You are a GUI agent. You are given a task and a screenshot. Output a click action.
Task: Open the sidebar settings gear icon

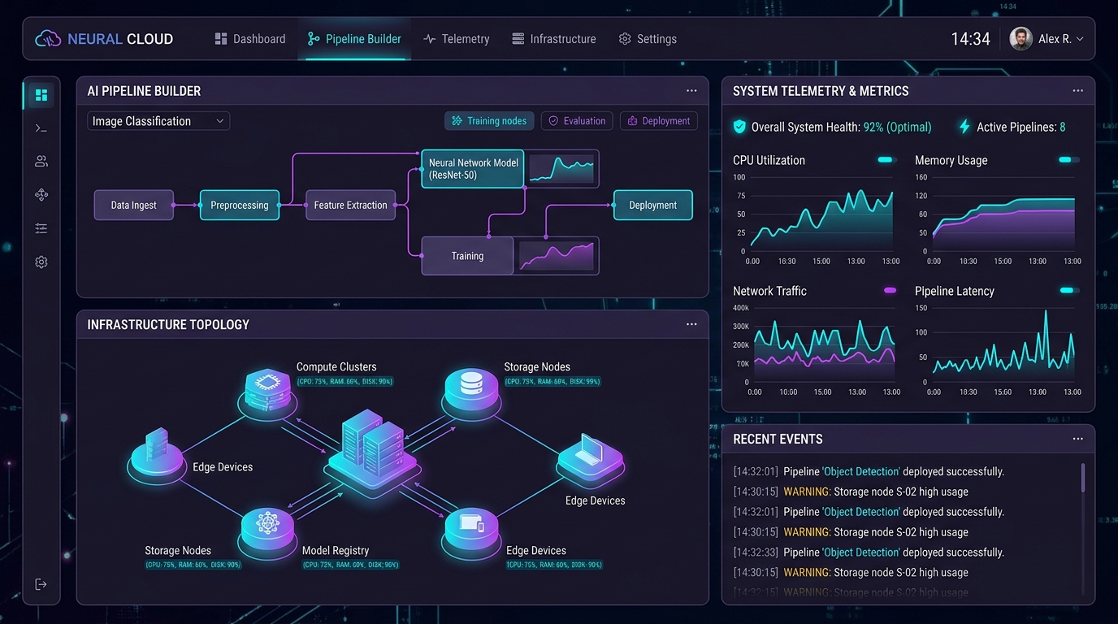(x=41, y=262)
